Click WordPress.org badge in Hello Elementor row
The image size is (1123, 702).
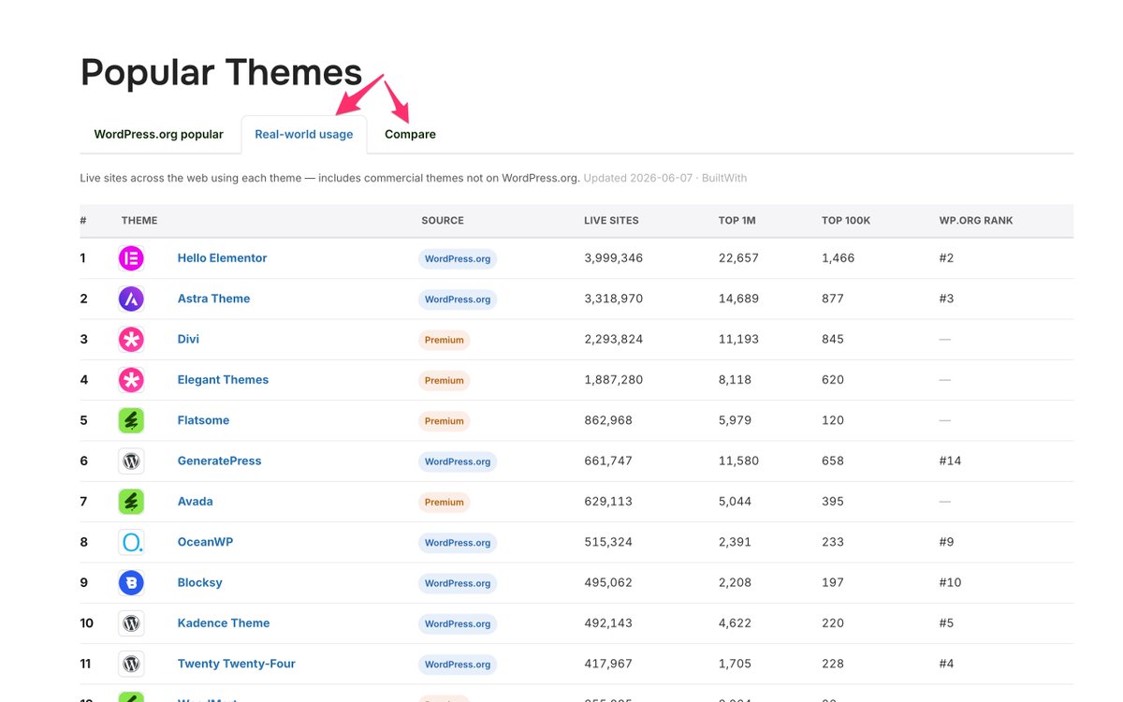(458, 259)
